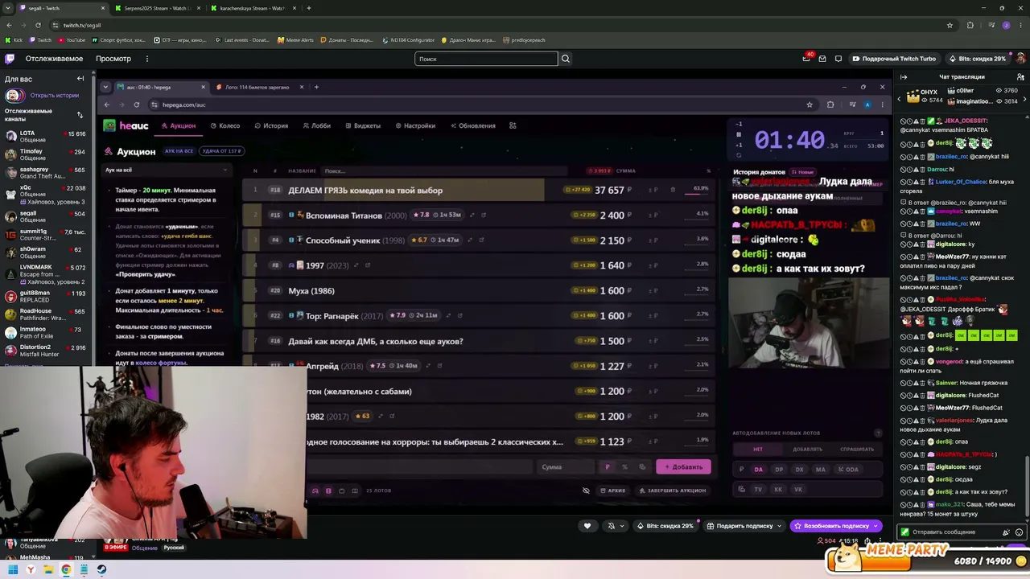
Task: Open the user avatar menu on Twitch
Action: 1020,59
